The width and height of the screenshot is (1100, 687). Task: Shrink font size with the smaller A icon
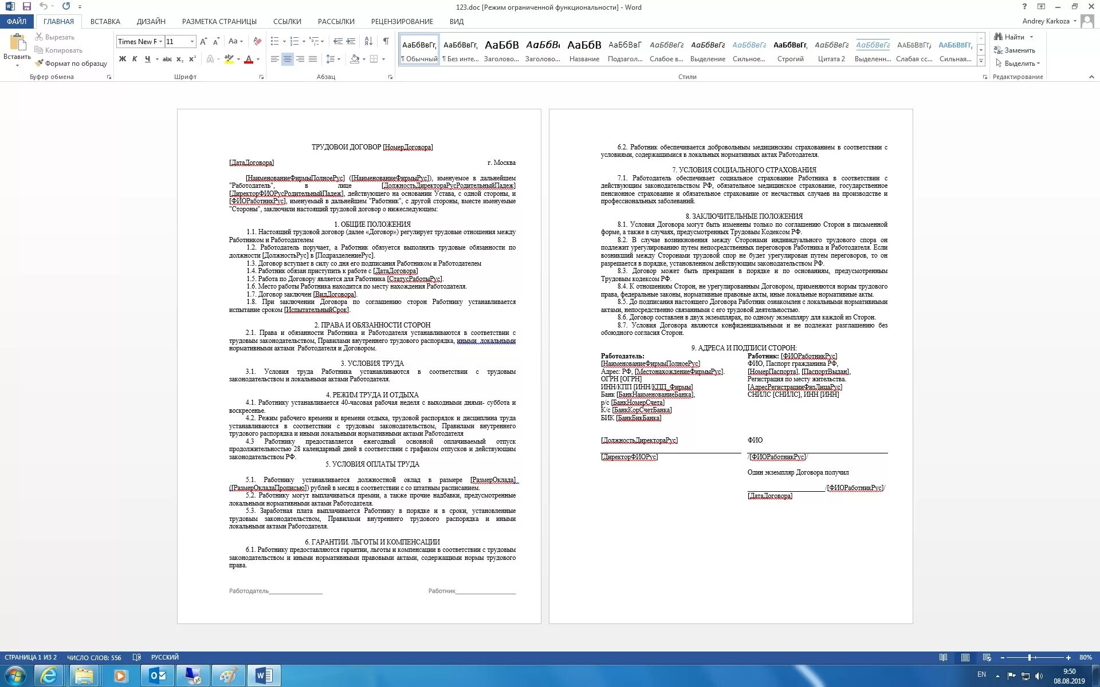pyautogui.click(x=216, y=41)
